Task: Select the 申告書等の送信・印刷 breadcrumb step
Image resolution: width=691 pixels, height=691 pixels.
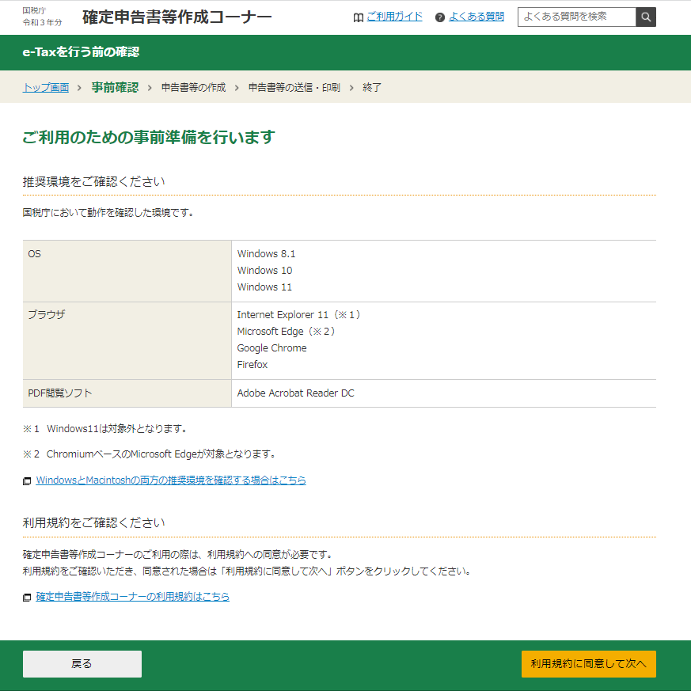Action: [294, 87]
